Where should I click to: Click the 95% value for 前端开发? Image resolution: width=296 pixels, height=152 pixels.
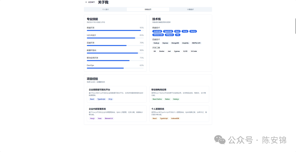pyautogui.click(x=142, y=28)
